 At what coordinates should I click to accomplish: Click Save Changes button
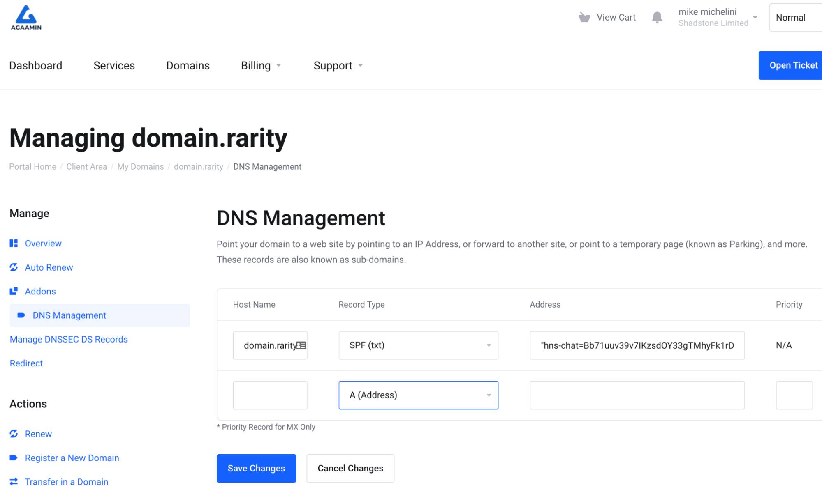tap(256, 468)
